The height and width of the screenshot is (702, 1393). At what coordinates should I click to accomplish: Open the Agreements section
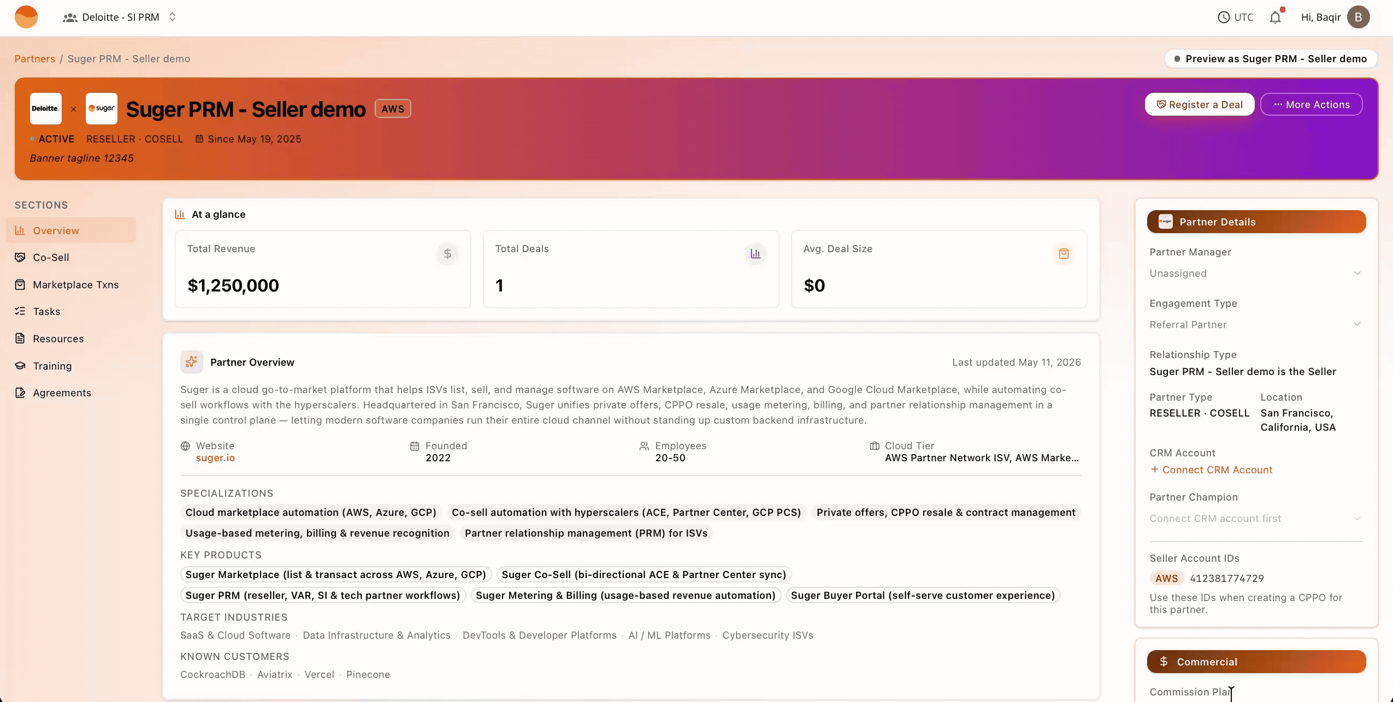71,393
